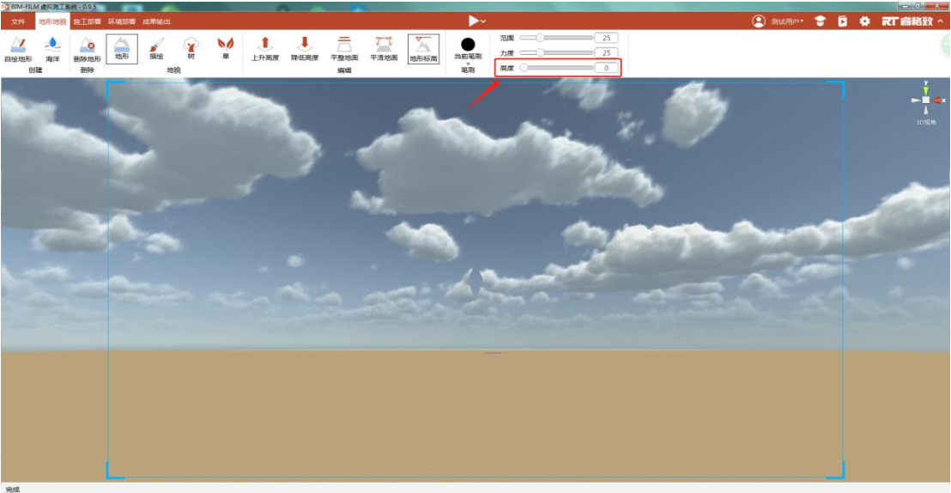Click the 力度 strength slider
Viewport: 951px width, 493px height.
pos(556,53)
